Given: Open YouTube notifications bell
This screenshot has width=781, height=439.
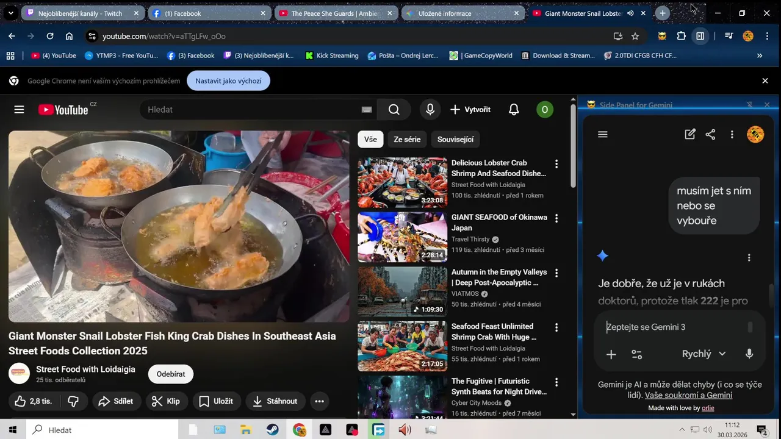Looking at the screenshot, I should click(514, 110).
